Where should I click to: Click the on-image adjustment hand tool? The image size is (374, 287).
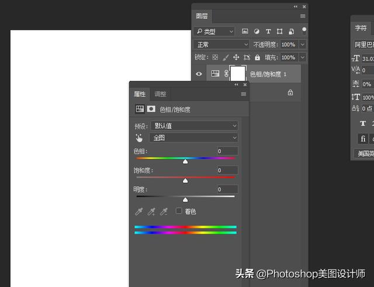[x=139, y=138]
